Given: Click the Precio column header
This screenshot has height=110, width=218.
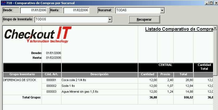Looking at the screenshot, I should click(165, 74).
